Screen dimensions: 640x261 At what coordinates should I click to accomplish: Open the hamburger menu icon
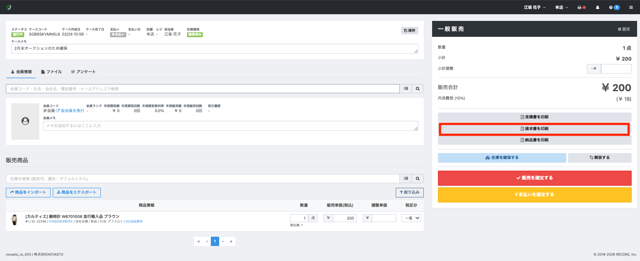tap(631, 7)
